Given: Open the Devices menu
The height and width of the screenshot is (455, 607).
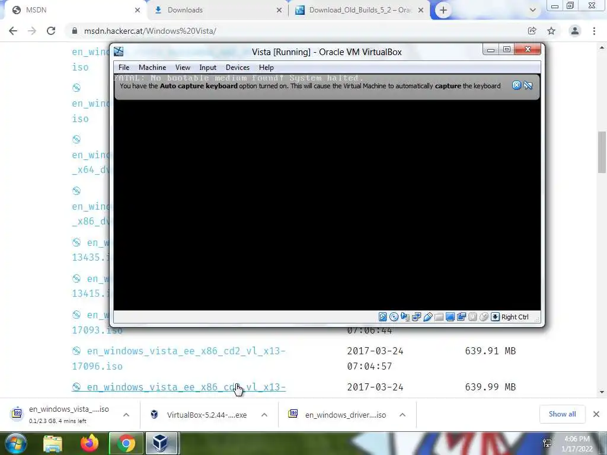Looking at the screenshot, I should [238, 68].
